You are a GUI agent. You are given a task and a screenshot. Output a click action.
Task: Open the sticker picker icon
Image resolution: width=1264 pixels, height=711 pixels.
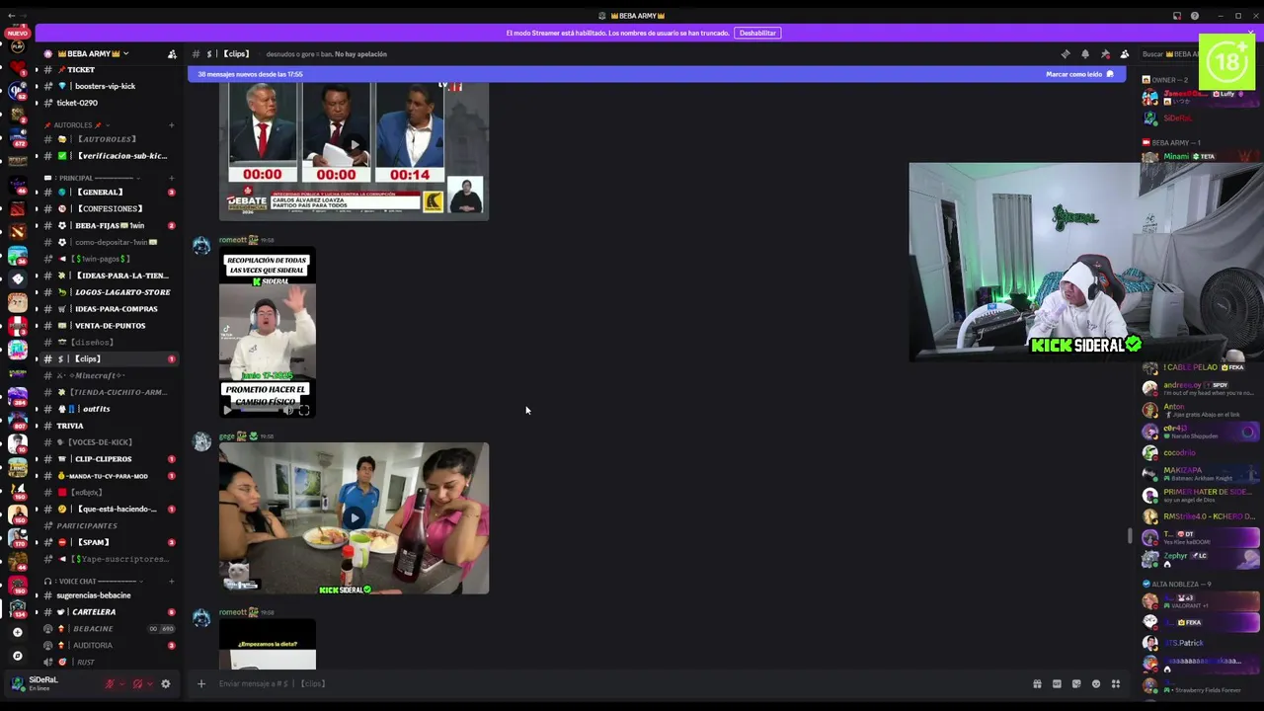(1076, 683)
